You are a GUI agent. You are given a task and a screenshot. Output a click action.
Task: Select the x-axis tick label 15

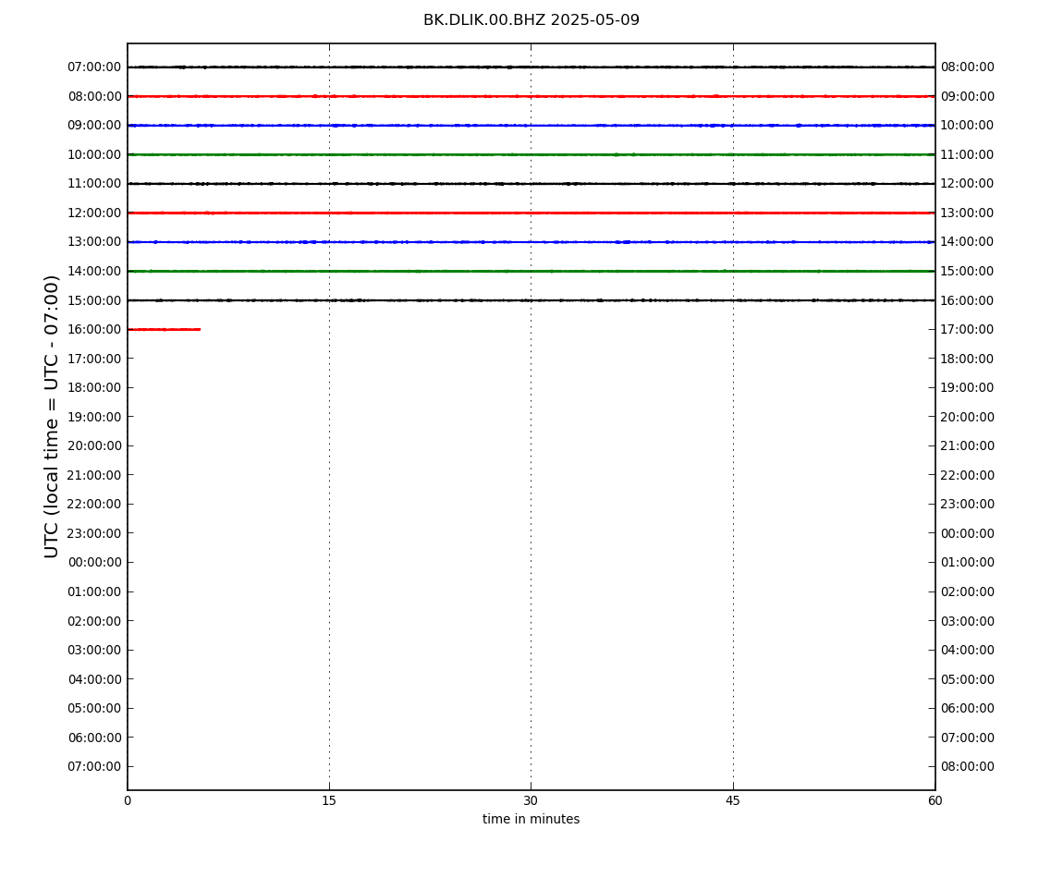pos(329,800)
